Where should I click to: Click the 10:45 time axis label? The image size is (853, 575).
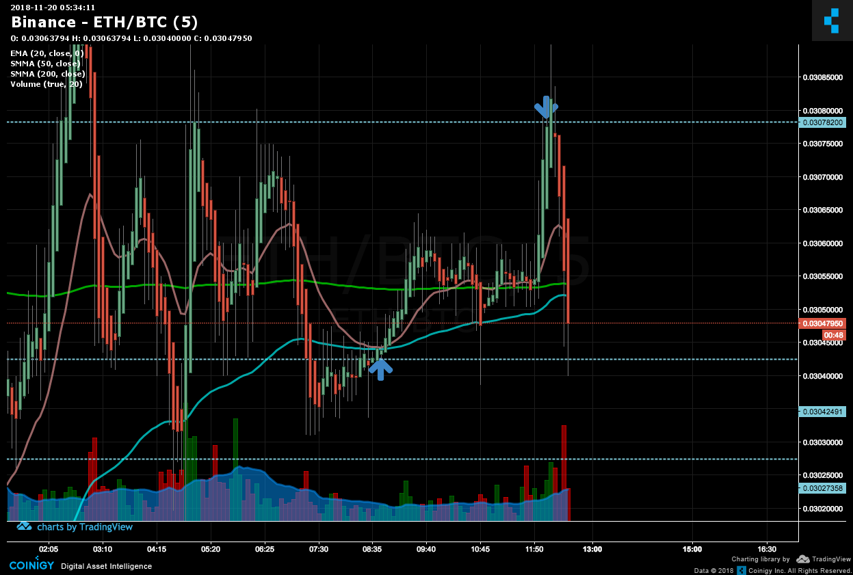coord(480,549)
